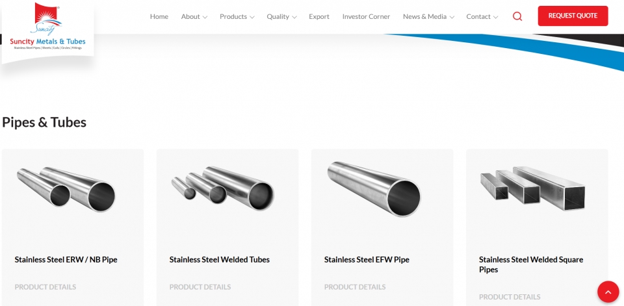Expand the About dropdown menu
This screenshot has height=306, width=624.
(x=194, y=17)
